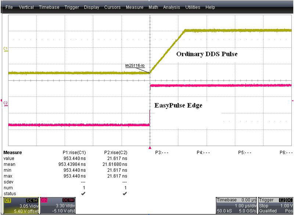Select the P2:rise(C2) measurement column
Viewport: 294px width, 215px height.
coord(116,153)
